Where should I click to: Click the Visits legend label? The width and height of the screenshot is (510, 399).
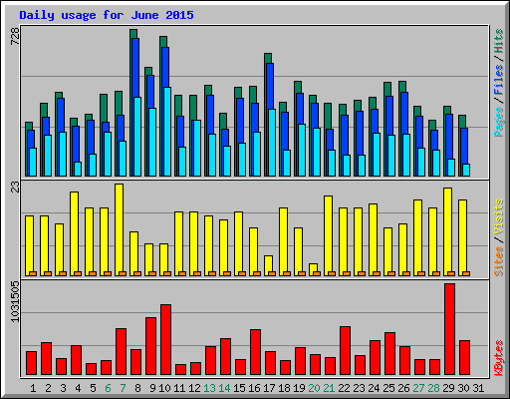pos(499,216)
